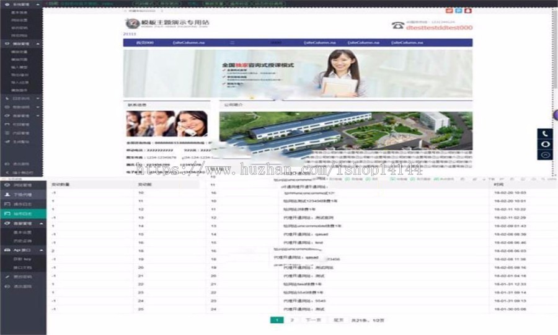Click the blue icon at top of page preview

pyautogui.click(x=458, y=11)
